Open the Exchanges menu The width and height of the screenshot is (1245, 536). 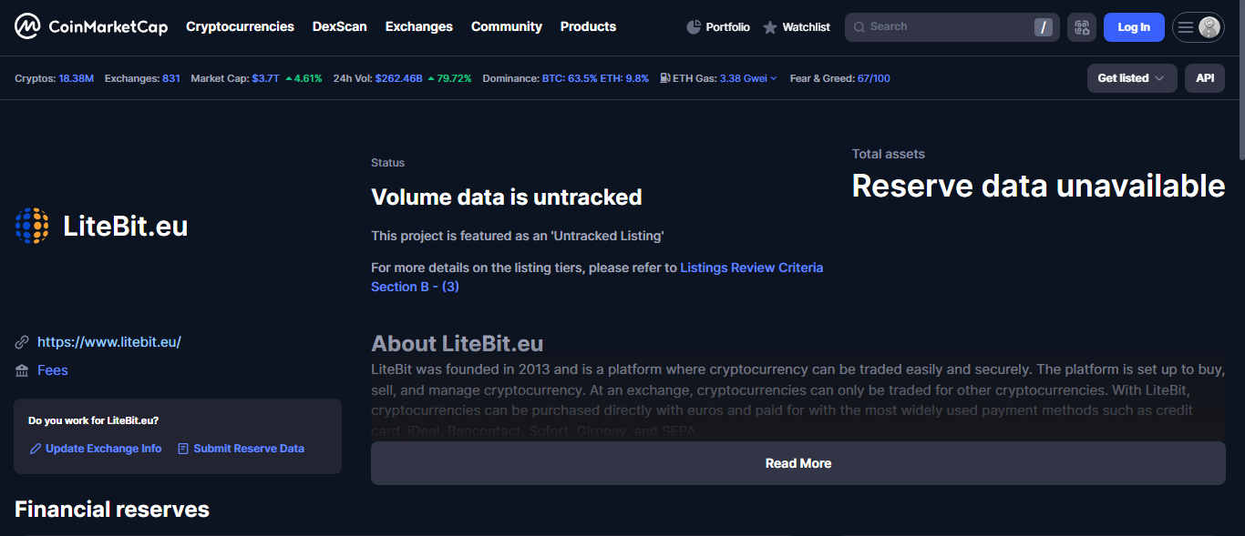[419, 26]
